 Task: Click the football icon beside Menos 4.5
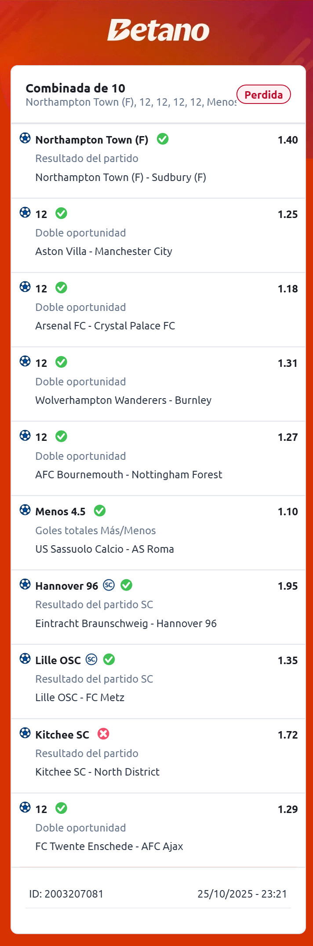[x=25, y=510]
